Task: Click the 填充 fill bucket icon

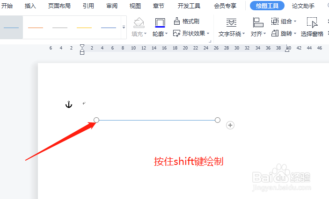Action: [x=139, y=22]
